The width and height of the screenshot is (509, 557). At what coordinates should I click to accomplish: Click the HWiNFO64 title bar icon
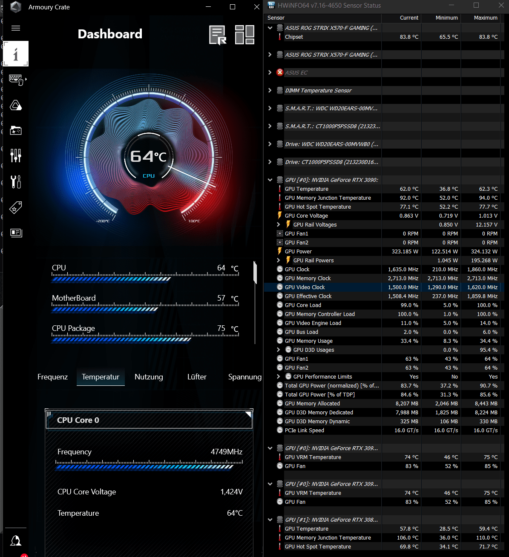(x=271, y=5)
